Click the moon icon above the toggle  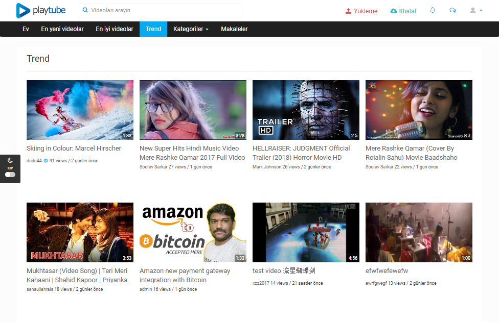click(x=10, y=160)
